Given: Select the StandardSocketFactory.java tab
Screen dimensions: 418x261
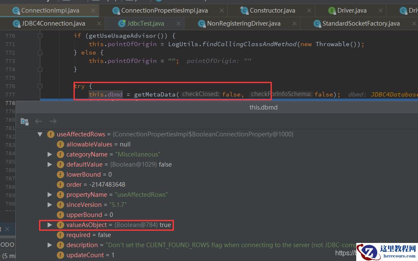Looking at the screenshot, I should tap(360, 23).
